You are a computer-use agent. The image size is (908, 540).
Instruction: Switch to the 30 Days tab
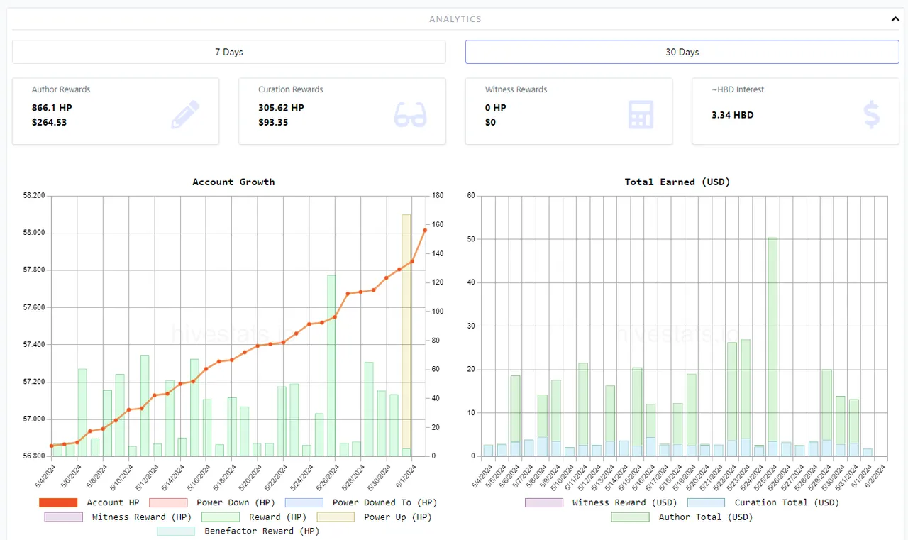[682, 52]
